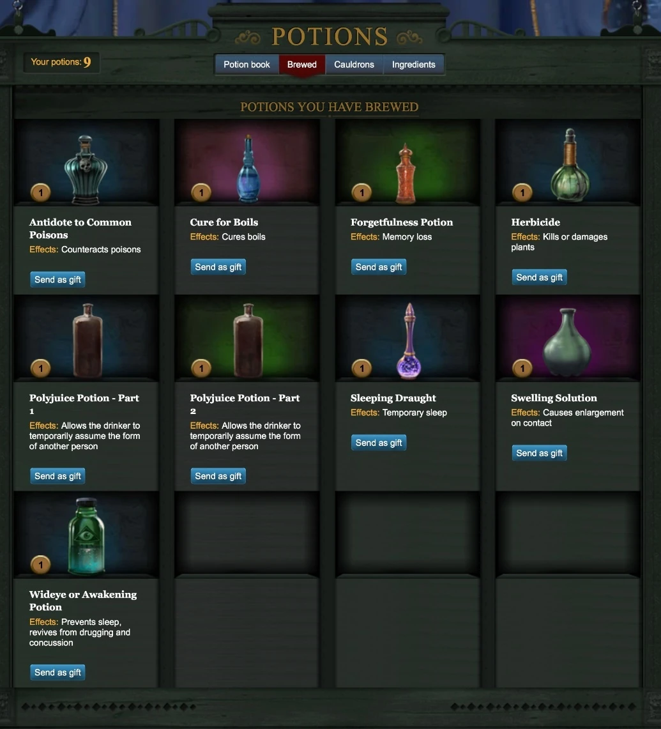
Task: Select the Brewed tab
Action: pyautogui.click(x=301, y=65)
